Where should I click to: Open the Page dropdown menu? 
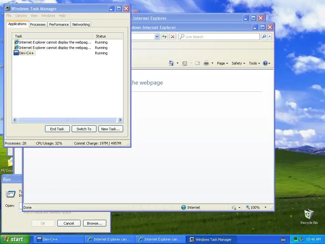(x=222, y=63)
